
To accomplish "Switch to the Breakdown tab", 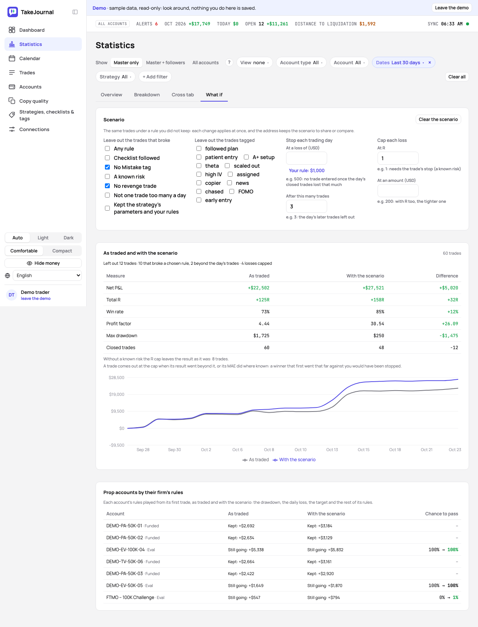I will (147, 94).
